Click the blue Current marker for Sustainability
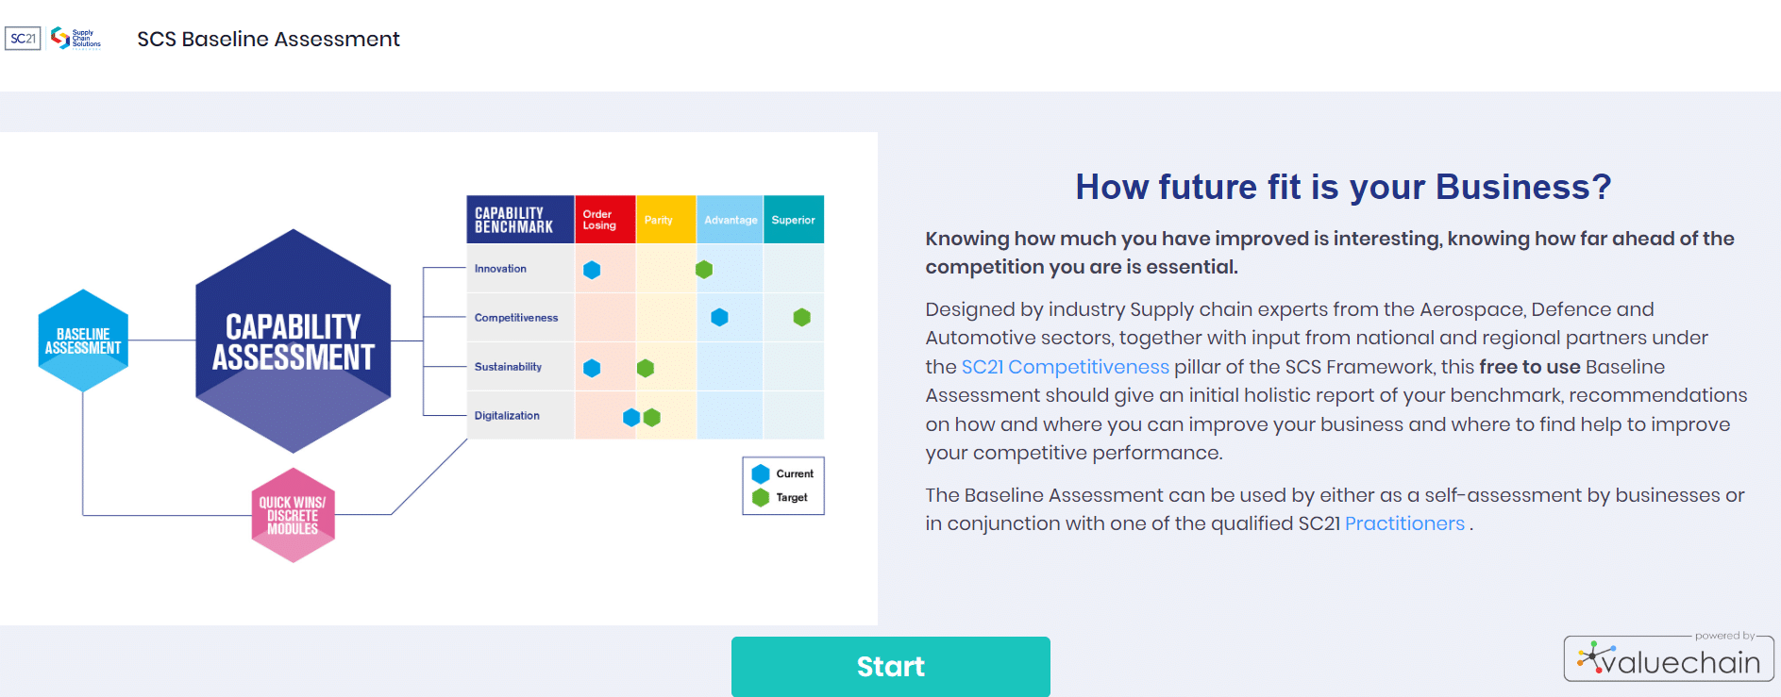This screenshot has height=697, width=1781. [592, 368]
